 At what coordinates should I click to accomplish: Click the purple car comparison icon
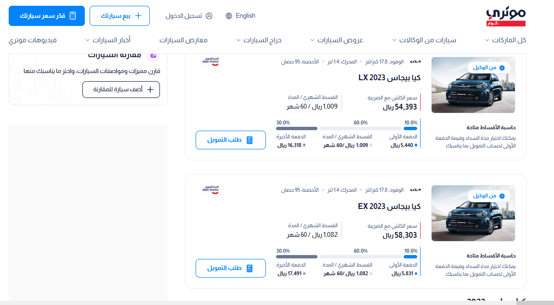(153, 56)
